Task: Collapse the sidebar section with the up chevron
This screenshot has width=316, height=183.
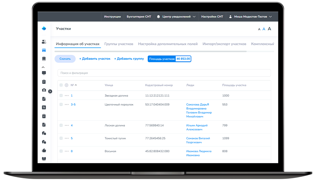Action: tap(43, 67)
